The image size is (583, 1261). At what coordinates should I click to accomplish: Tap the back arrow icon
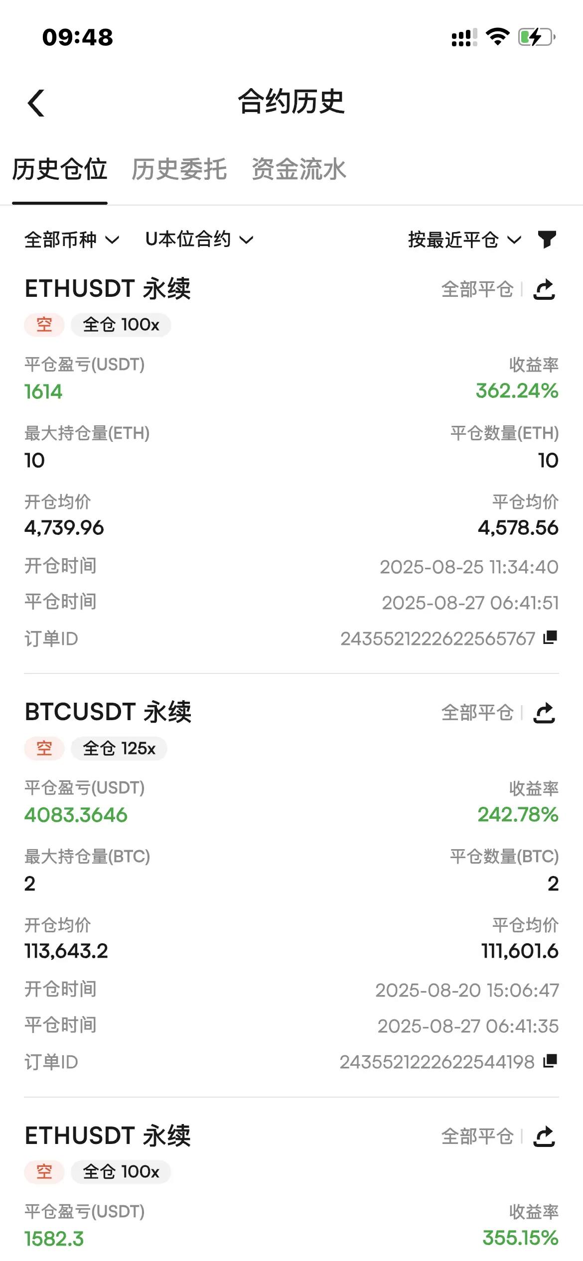click(x=36, y=103)
